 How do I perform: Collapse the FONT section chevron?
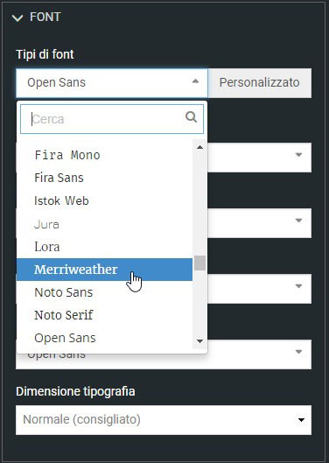coord(17,18)
